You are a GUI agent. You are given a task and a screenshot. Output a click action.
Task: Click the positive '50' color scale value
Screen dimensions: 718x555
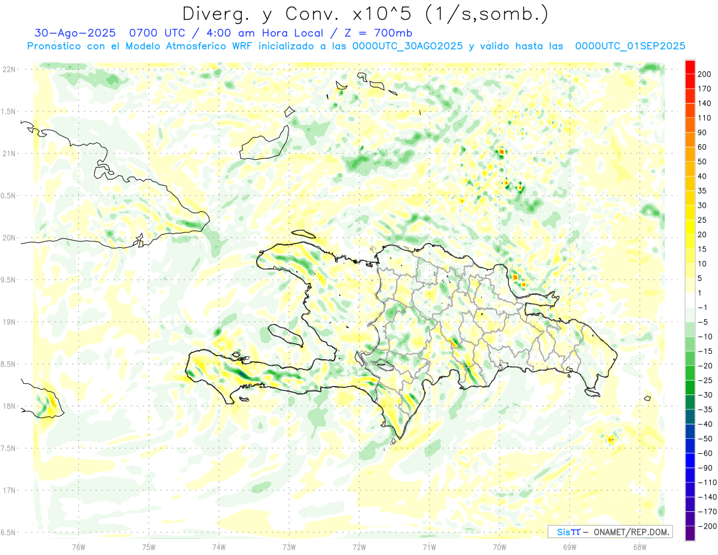tap(703, 162)
